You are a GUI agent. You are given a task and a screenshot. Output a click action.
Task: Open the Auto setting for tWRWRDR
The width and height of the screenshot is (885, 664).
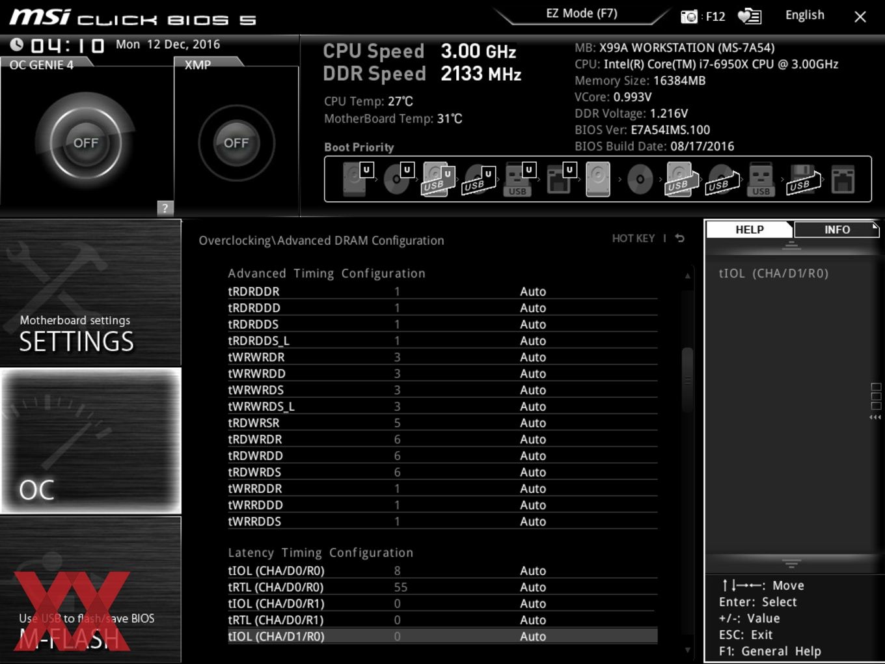coord(533,357)
